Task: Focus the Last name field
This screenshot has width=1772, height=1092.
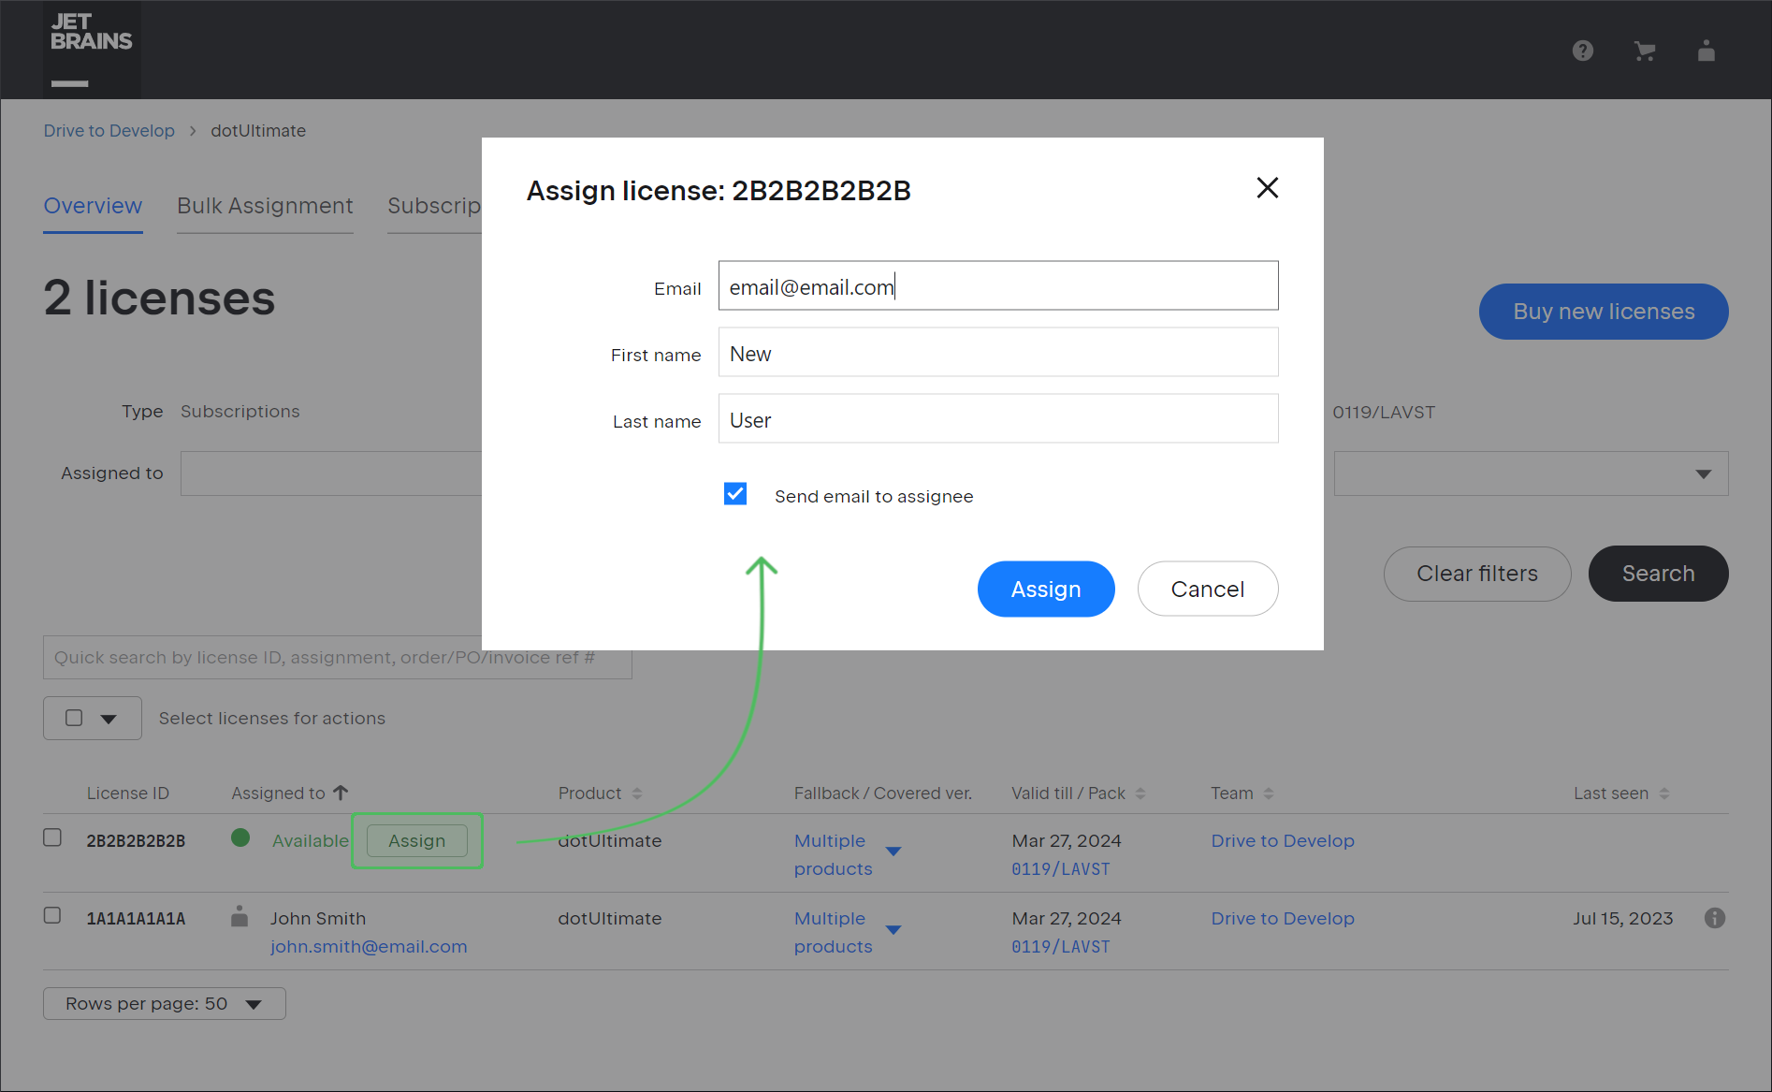Action: [998, 418]
